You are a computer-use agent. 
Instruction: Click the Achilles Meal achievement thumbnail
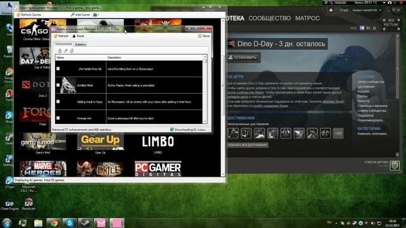point(69,85)
